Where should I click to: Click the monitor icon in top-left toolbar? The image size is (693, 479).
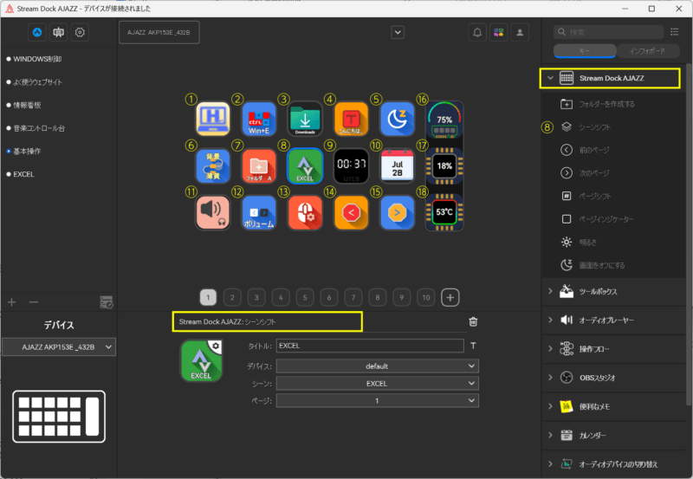pyautogui.click(x=58, y=32)
